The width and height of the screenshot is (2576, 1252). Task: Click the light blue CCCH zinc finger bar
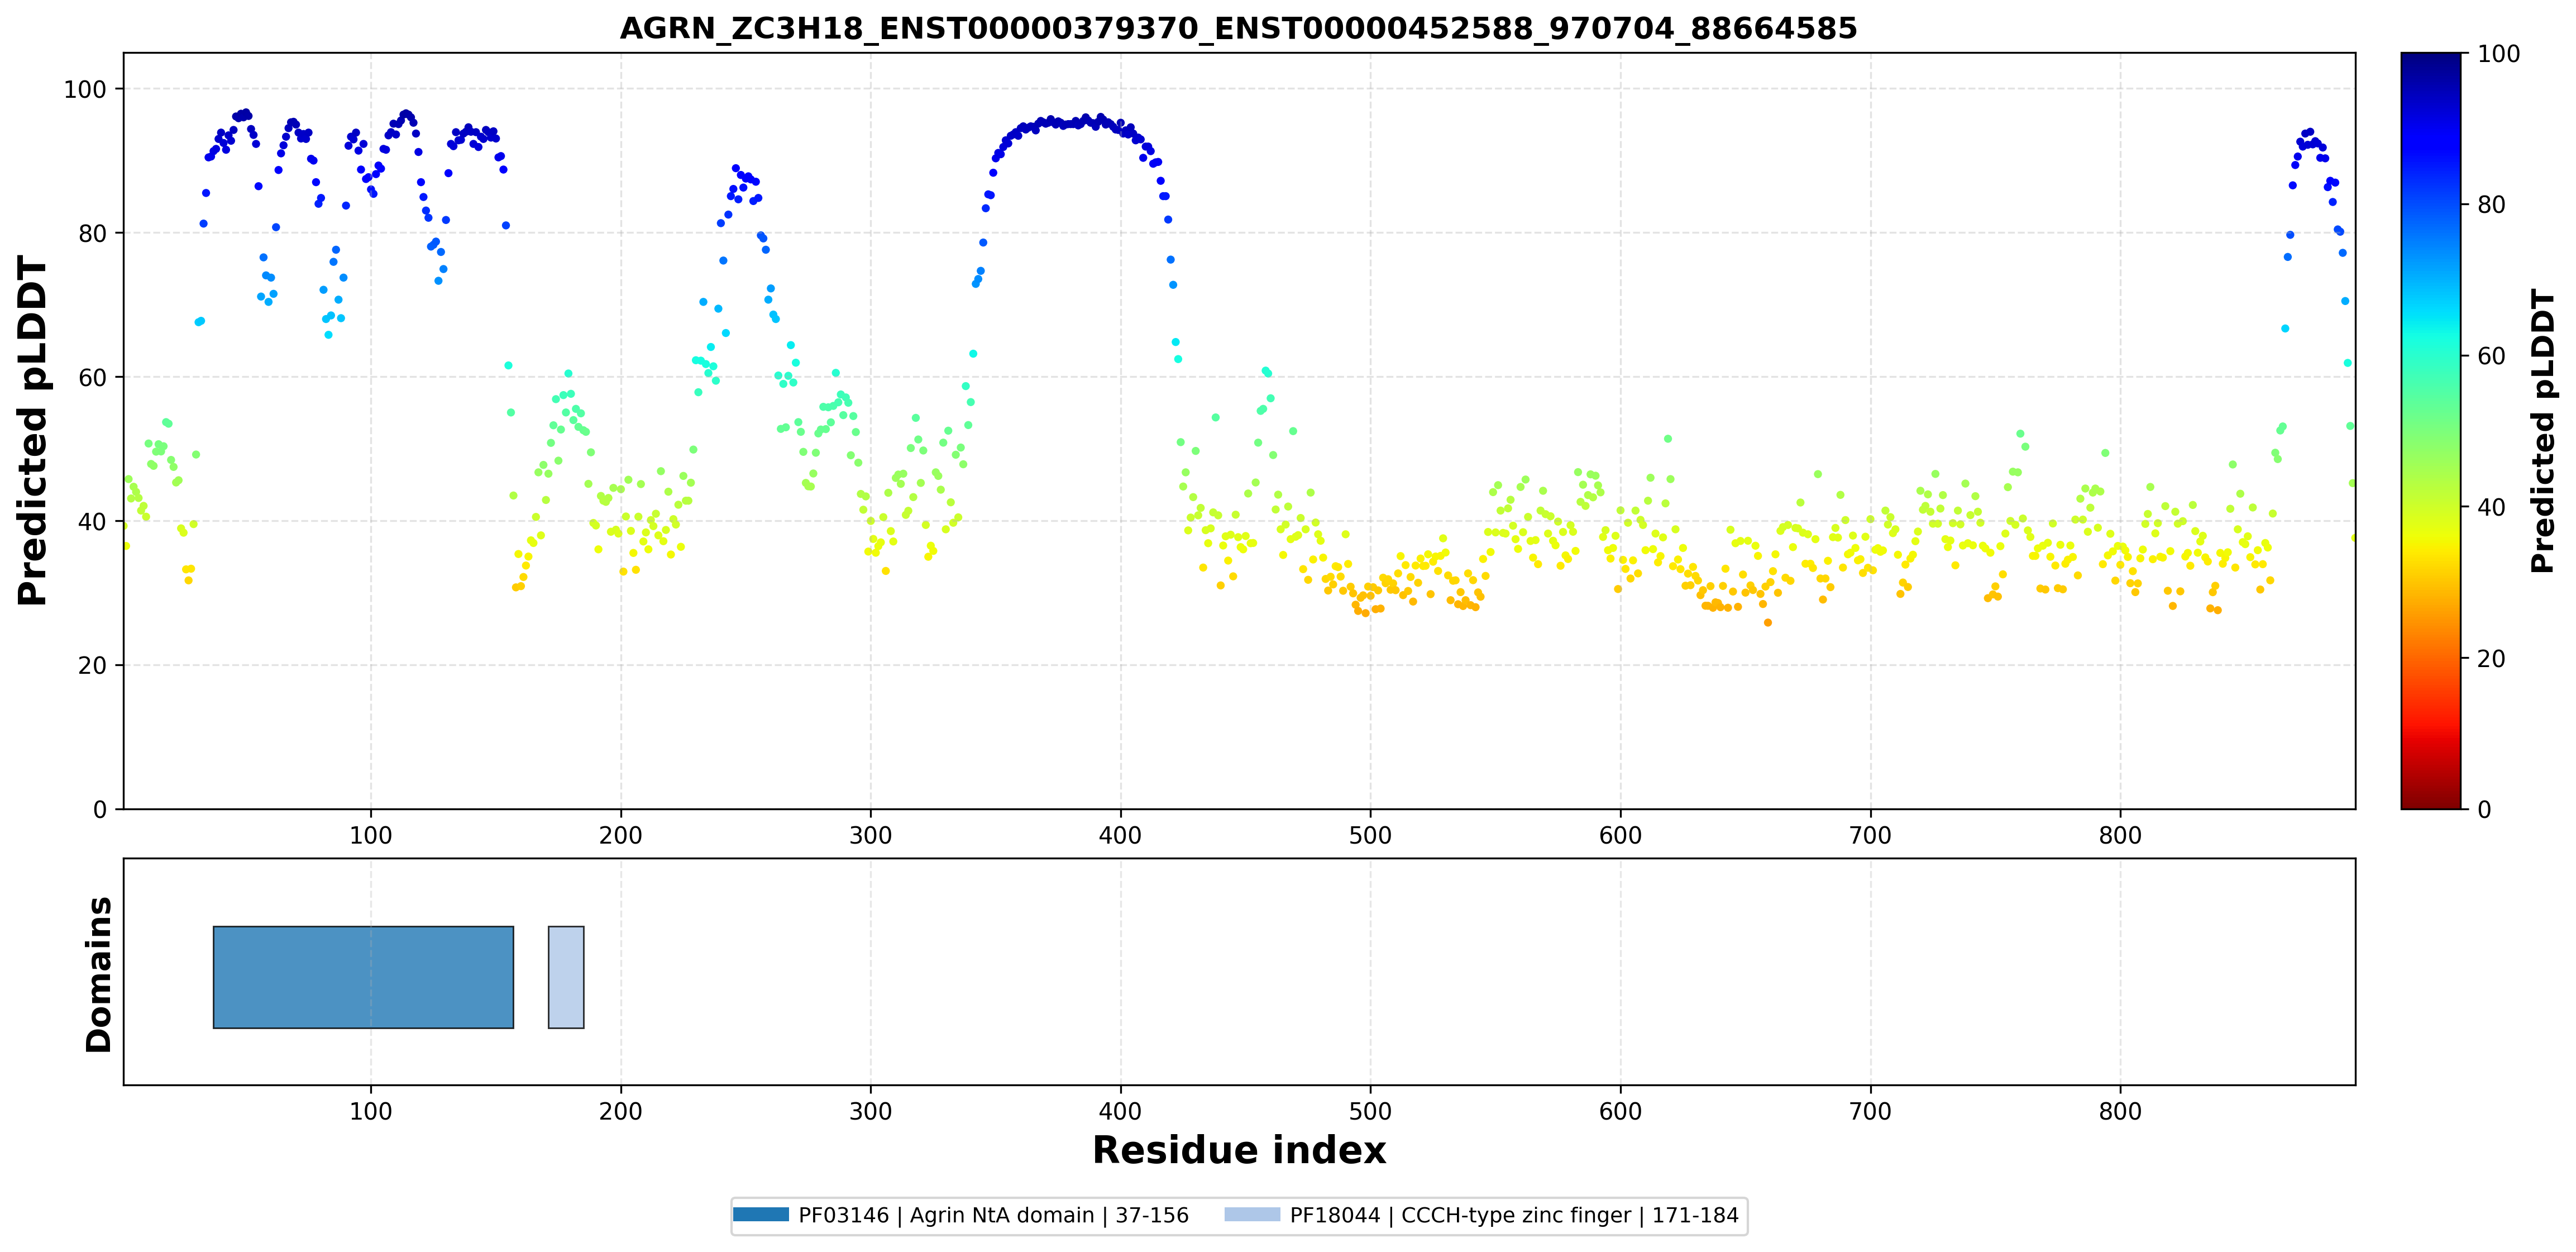[566, 977]
